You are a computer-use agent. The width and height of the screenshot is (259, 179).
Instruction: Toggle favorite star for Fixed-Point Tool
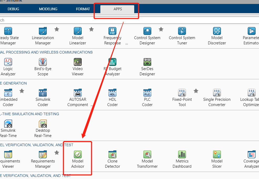tap(196, 91)
